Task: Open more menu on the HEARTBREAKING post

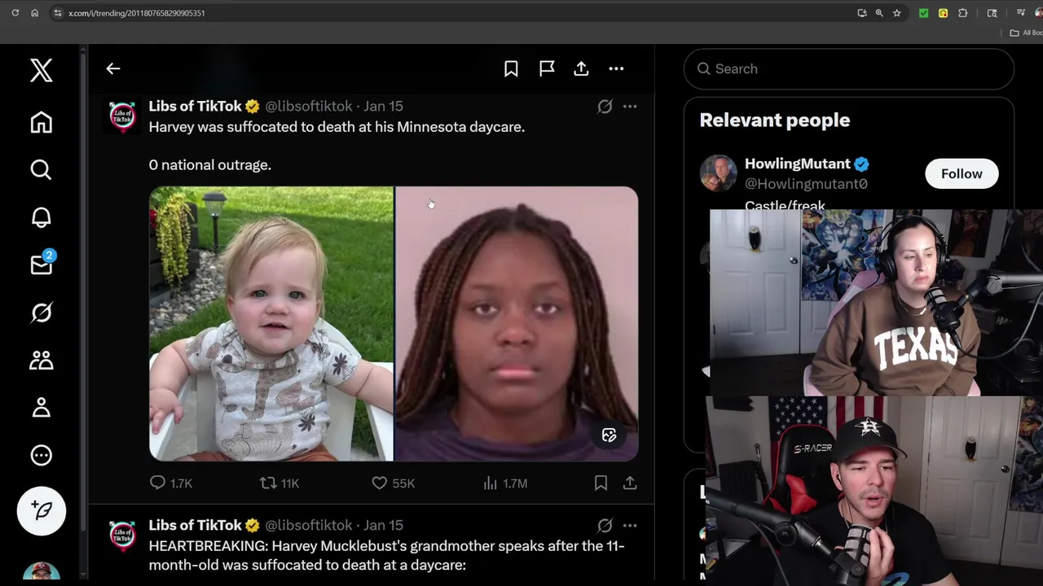Action: tap(630, 526)
